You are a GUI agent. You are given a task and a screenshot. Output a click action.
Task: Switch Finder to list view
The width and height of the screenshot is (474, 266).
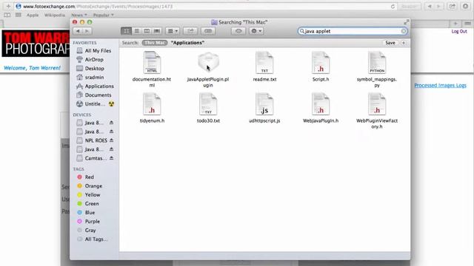(x=136, y=31)
